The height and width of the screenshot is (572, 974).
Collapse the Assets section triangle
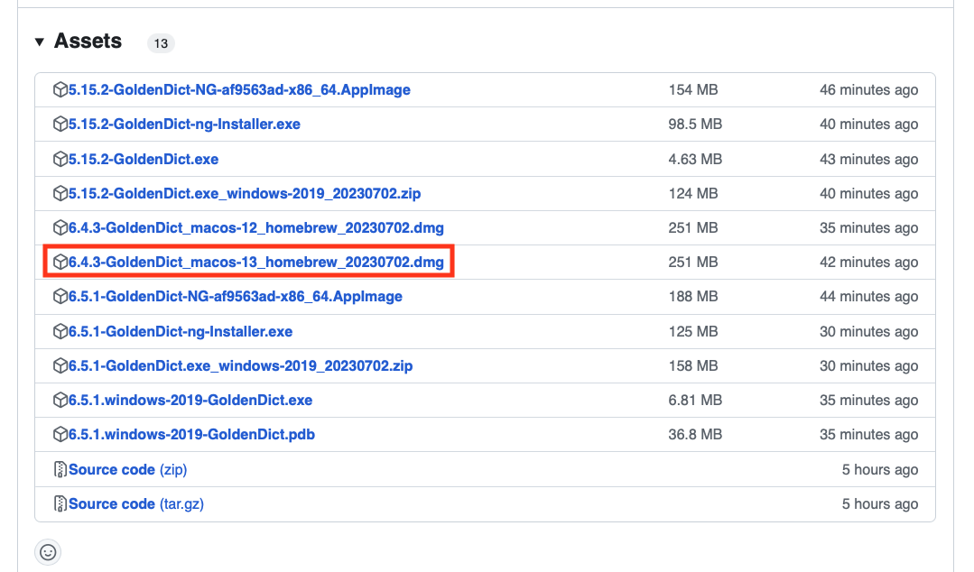39,42
